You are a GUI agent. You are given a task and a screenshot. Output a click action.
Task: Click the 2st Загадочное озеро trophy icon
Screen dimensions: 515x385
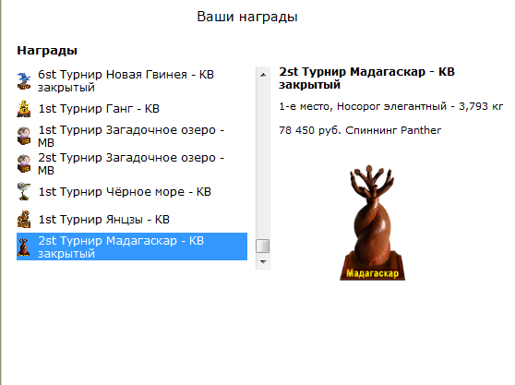(x=24, y=164)
